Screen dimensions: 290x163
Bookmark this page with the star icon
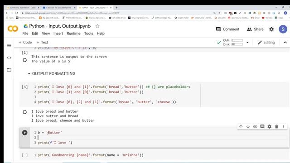219,13
